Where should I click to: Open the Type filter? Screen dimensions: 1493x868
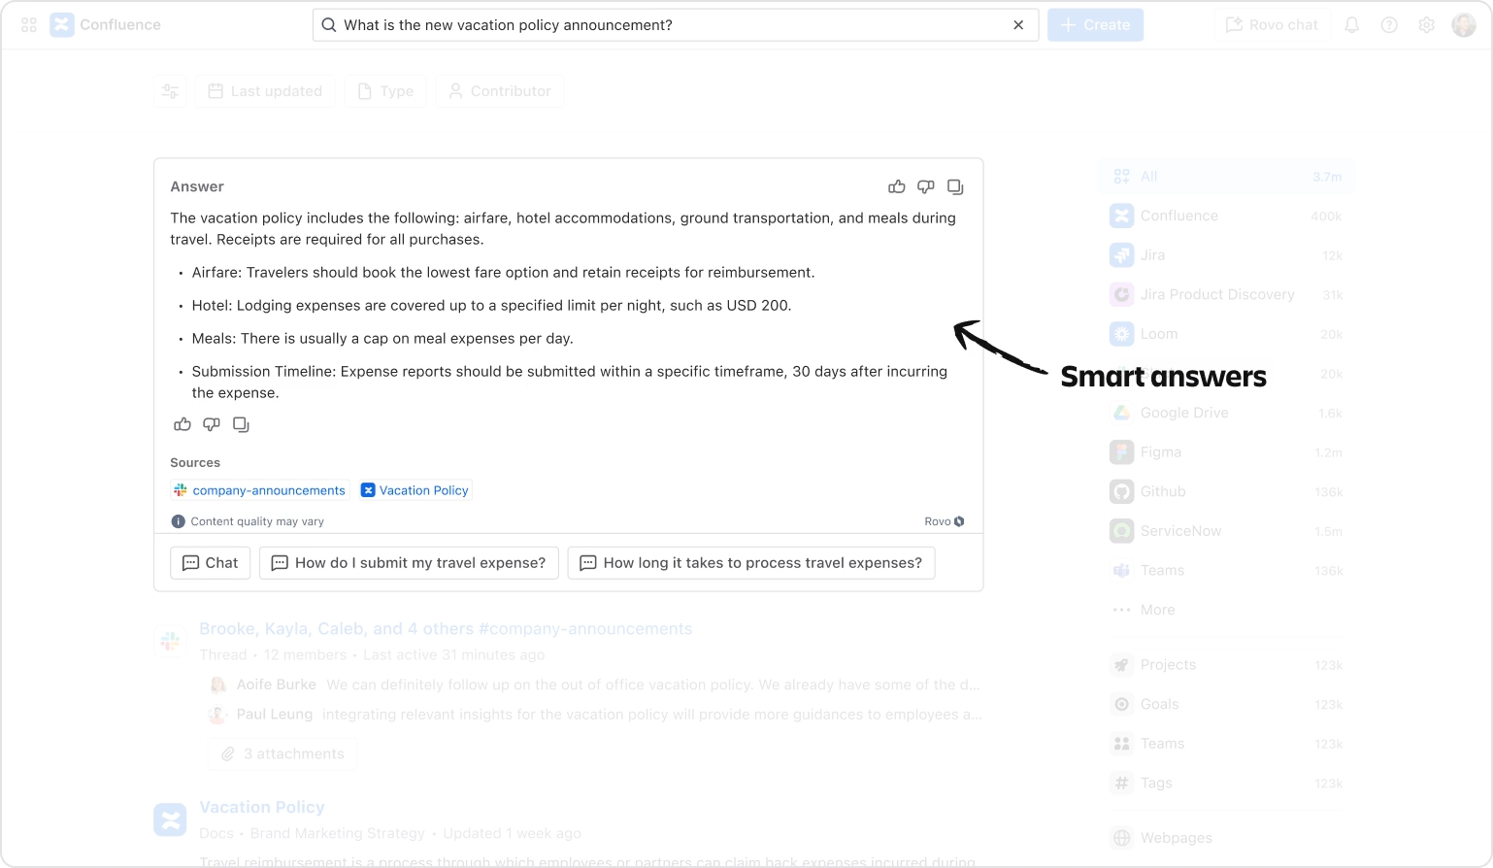coord(385,91)
